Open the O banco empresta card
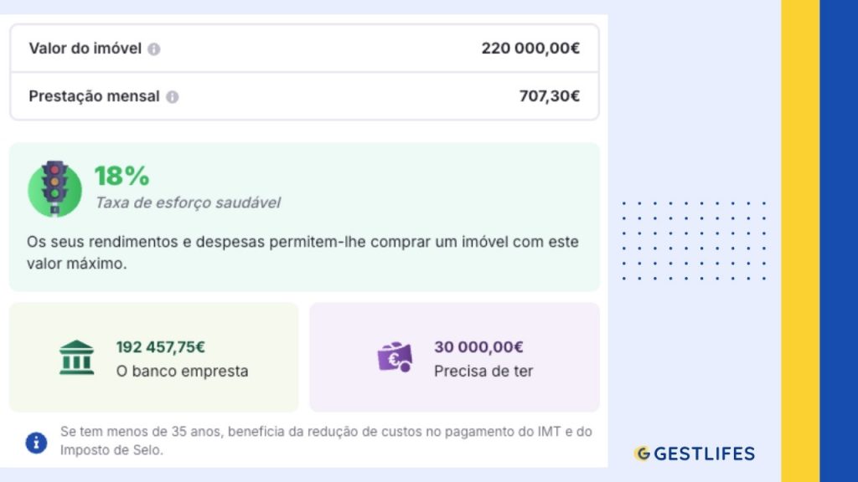 (x=154, y=357)
